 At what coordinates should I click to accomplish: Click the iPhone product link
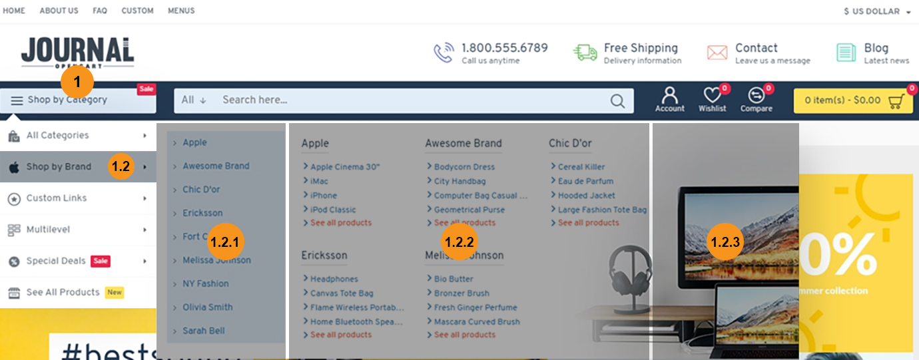(x=324, y=196)
